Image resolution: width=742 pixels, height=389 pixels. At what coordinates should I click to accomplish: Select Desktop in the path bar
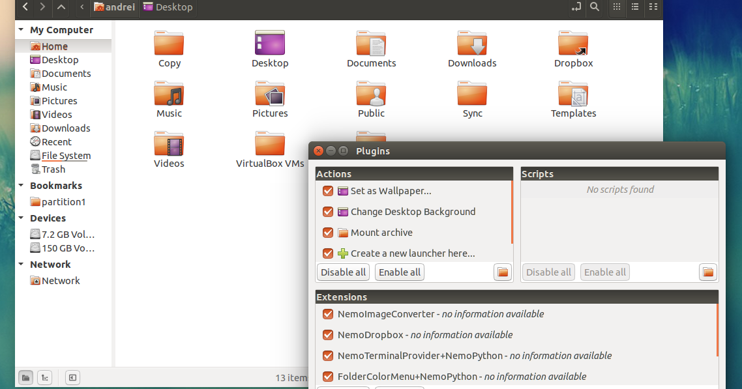pyautogui.click(x=168, y=8)
